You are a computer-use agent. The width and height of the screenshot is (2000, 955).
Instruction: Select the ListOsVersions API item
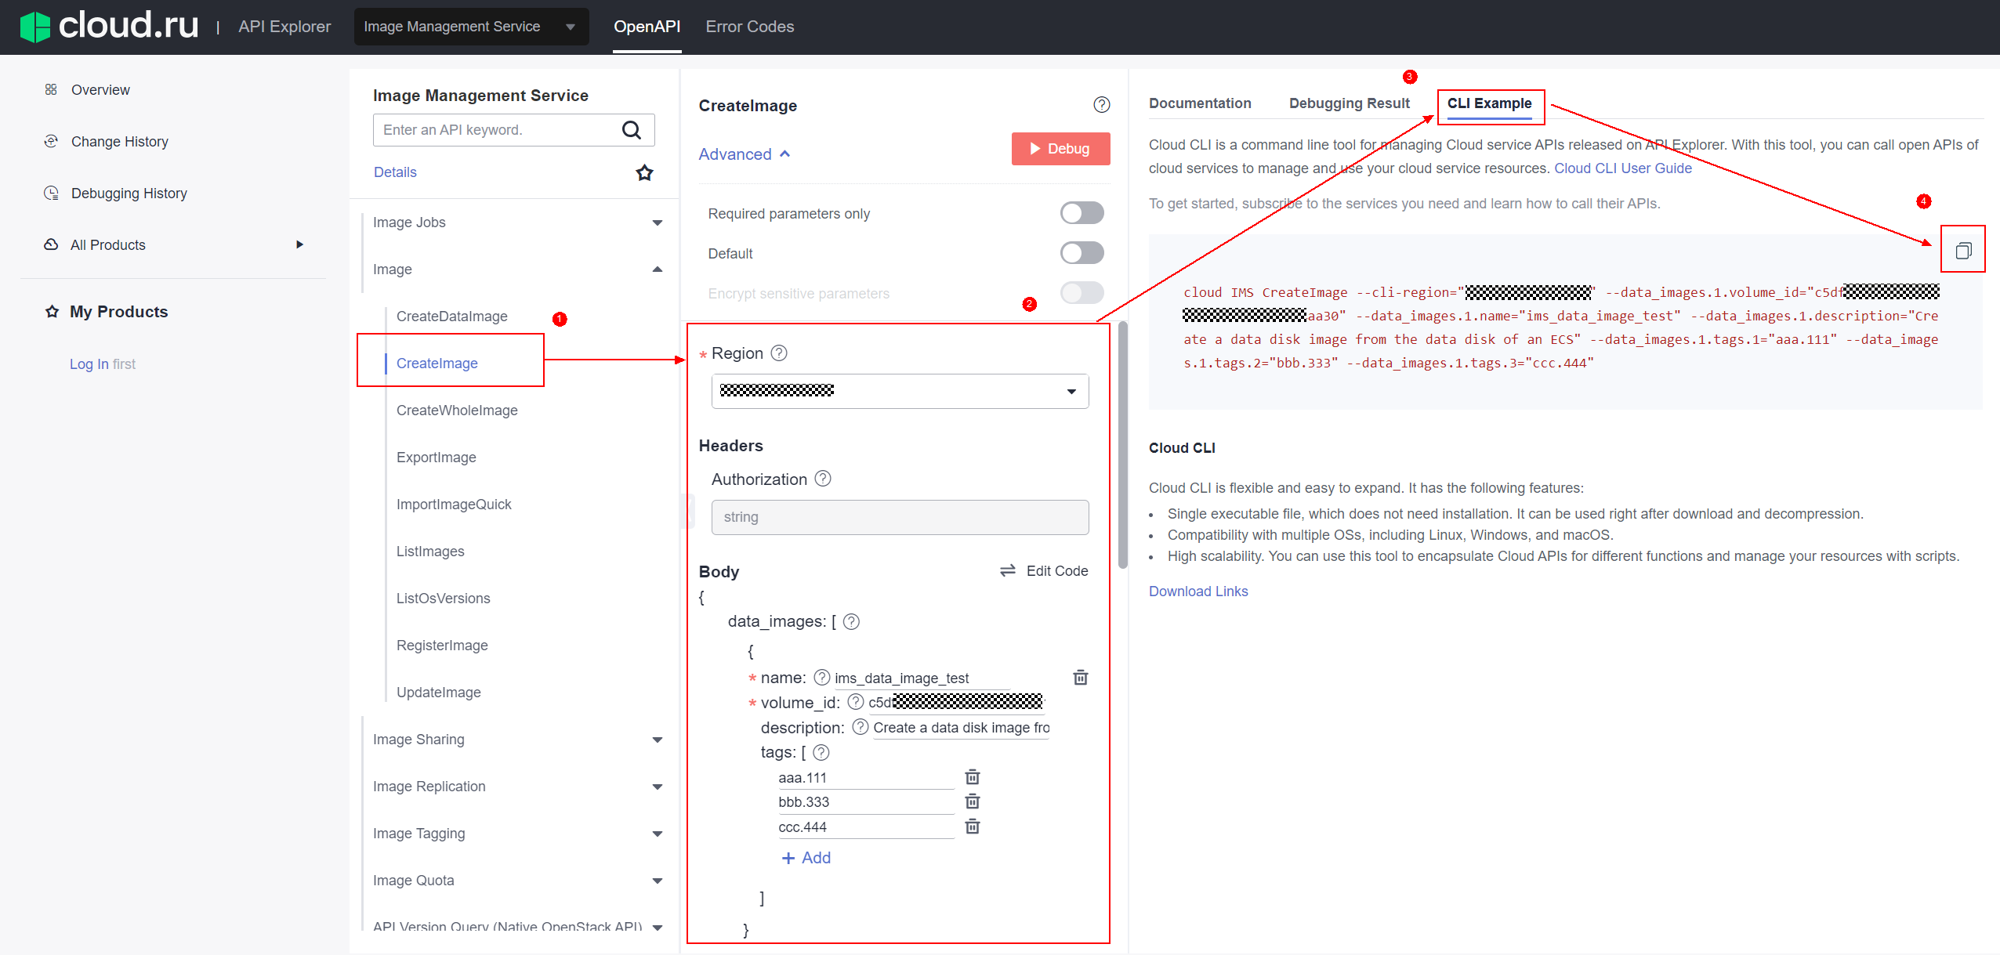pyautogui.click(x=443, y=599)
